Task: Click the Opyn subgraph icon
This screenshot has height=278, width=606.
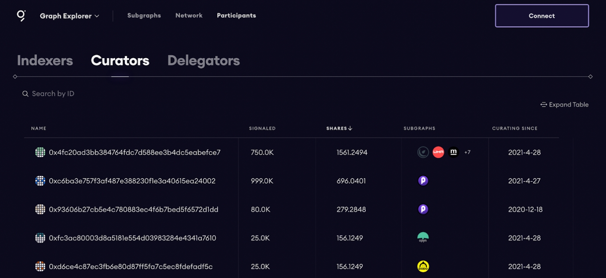Action: point(423,238)
